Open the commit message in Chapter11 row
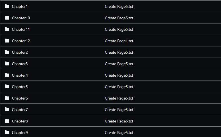221x137 pixels. coord(119,30)
